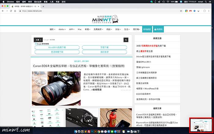
Task: Open a new tab with the plus button
Action: [x=43, y=6]
